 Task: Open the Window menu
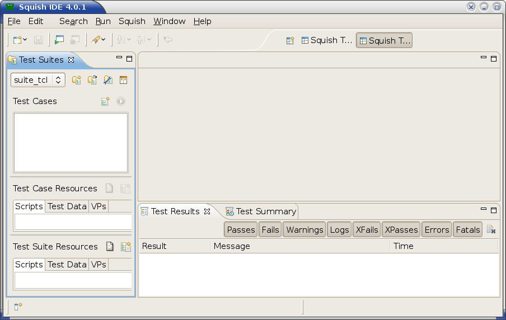click(170, 21)
